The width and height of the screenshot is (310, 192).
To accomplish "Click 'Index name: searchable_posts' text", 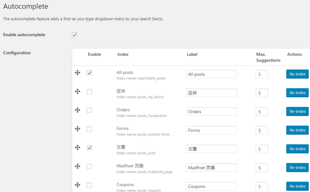I will coord(141,78).
